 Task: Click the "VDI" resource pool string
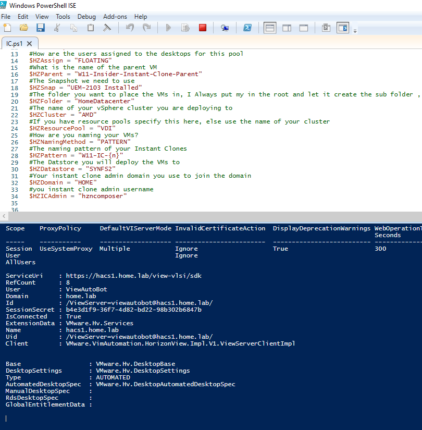tap(106, 128)
